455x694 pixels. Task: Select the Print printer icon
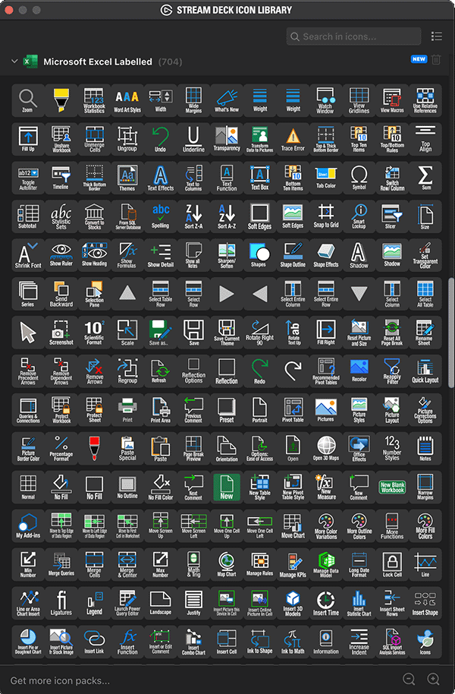[x=127, y=410]
